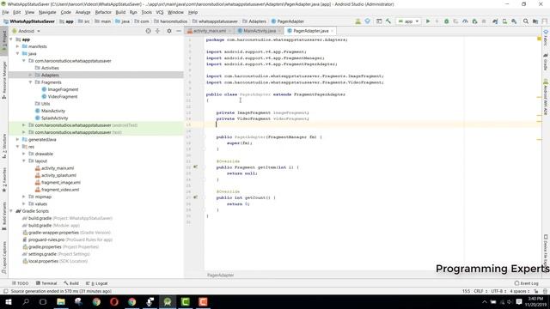550x309 pixels.
Task: Open the Navigate menu
Action: click(x=47, y=12)
